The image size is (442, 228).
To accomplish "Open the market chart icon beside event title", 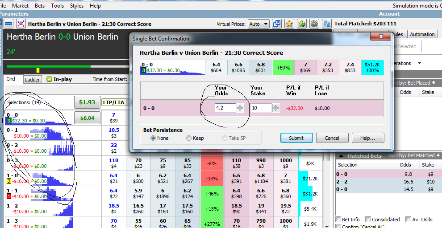I will coord(21,24).
